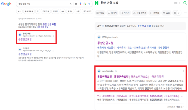Open the www.fss.or.kr › fss URL

109,71
